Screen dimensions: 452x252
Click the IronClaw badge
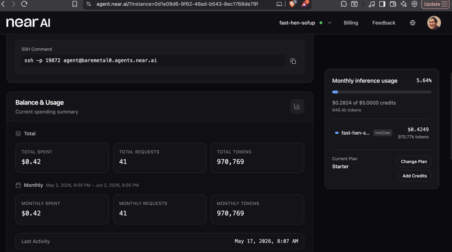pyautogui.click(x=382, y=133)
